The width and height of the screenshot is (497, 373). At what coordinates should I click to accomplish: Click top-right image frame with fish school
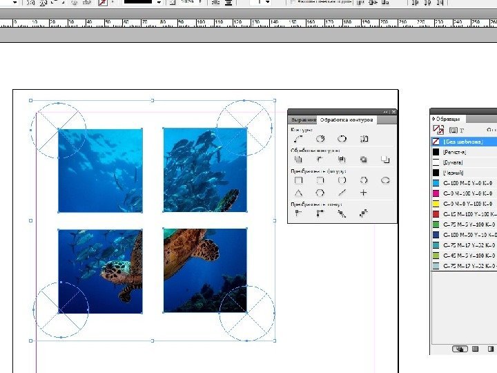pos(206,170)
